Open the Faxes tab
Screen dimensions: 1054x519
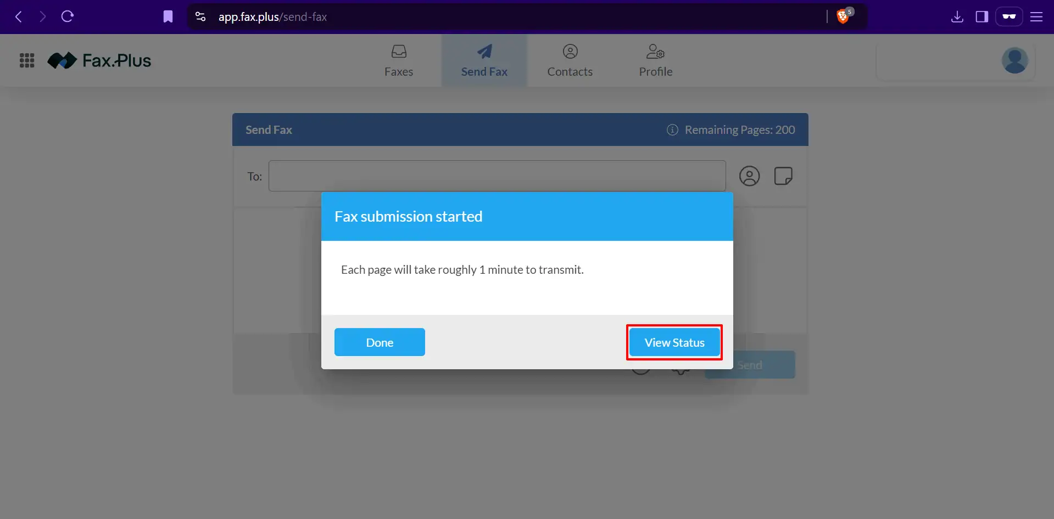pos(398,61)
